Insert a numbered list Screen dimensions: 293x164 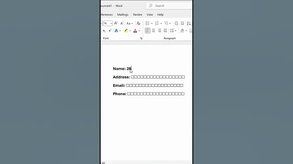coord(157,23)
